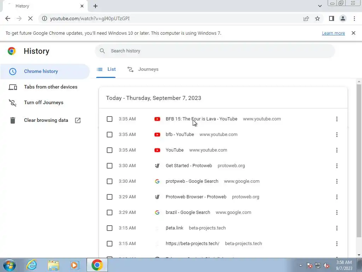The width and height of the screenshot is (362, 272).
Task: Open actions menu for https://beta-projects.tech/ entry
Action: point(337,244)
